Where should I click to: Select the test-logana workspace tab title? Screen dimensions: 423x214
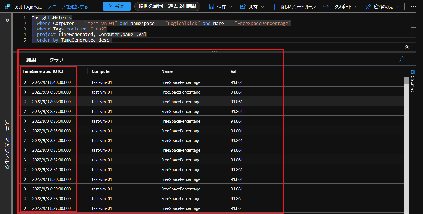[x=29, y=7]
